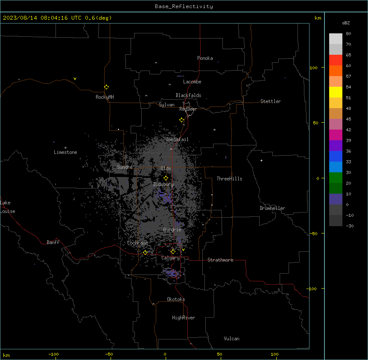Click the HighRiver town label

click(x=184, y=318)
